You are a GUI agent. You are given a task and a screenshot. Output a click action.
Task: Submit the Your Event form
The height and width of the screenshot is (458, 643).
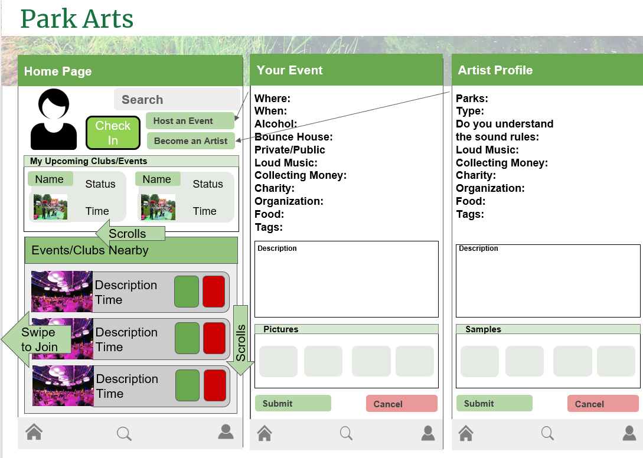coord(293,404)
